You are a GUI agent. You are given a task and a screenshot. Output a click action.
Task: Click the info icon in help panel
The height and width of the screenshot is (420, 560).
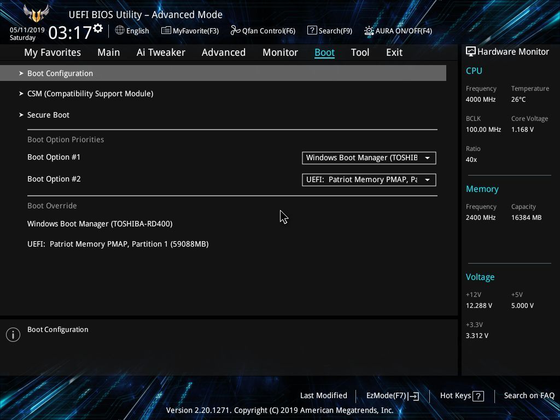13,335
